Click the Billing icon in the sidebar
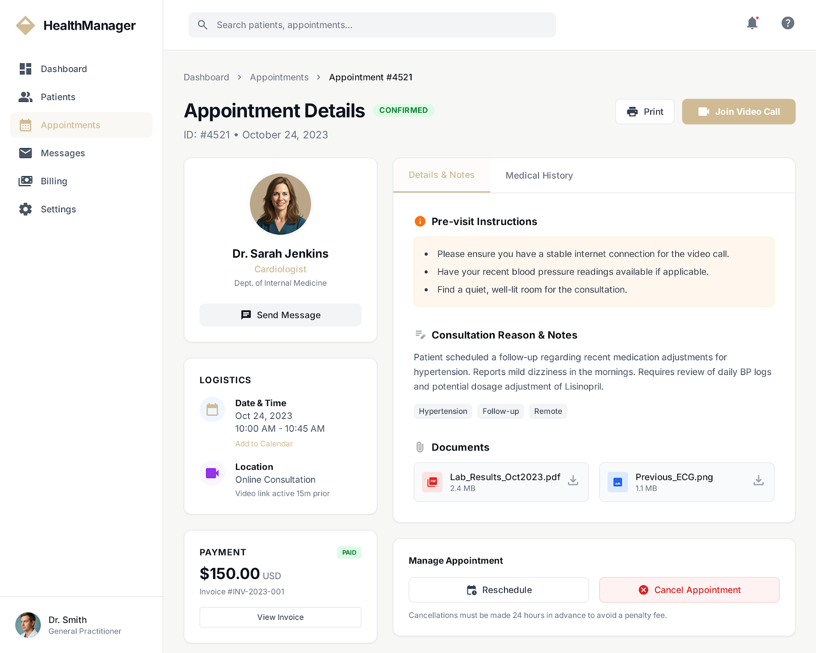The width and height of the screenshot is (816, 653). pyautogui.click(x=25, y=181)
